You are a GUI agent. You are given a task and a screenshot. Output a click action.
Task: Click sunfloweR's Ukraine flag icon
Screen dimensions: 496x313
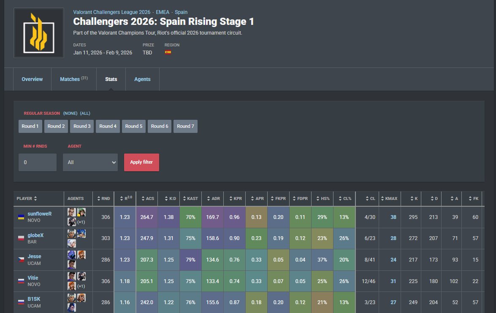(21, 217)
